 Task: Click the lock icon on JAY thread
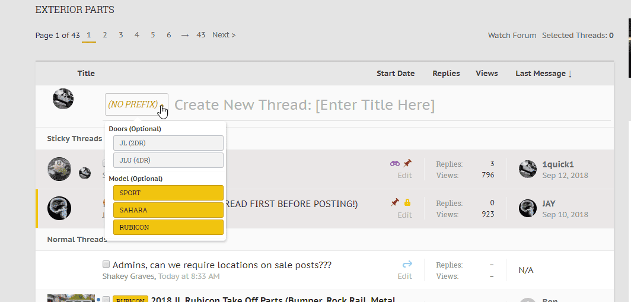pos(407,202)
